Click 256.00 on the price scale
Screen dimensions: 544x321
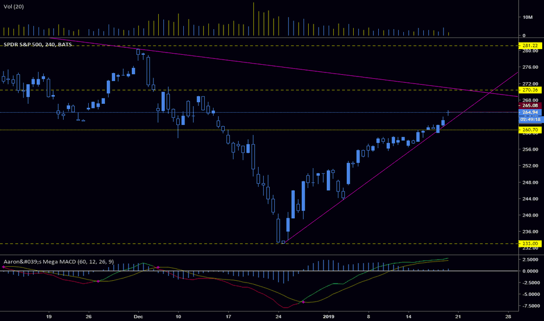click(530, 149)
